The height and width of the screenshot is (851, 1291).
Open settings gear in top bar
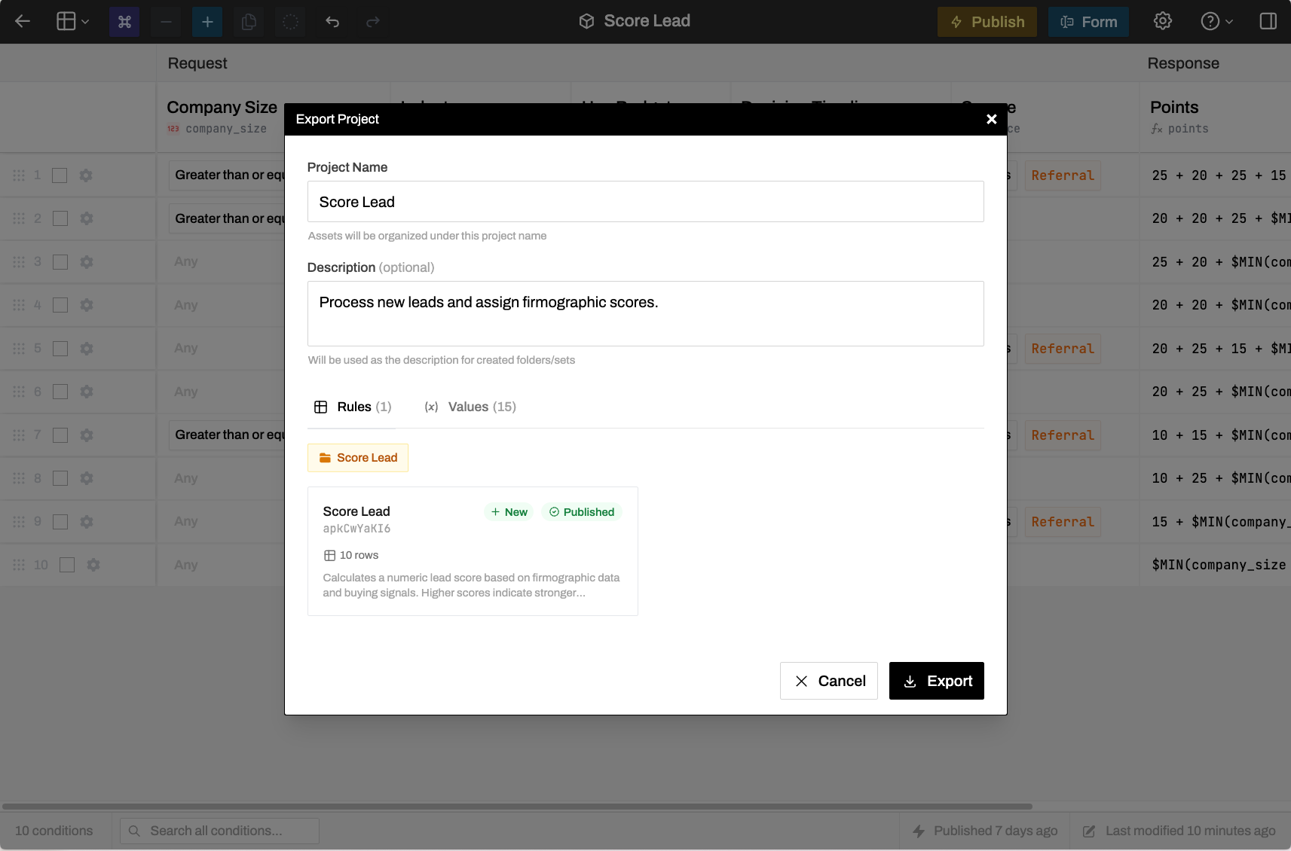tap(1163, 21)
